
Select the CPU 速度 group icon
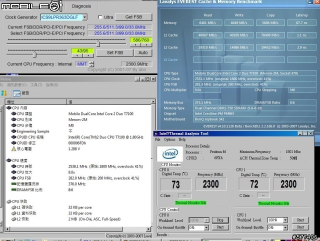(9, 160)
